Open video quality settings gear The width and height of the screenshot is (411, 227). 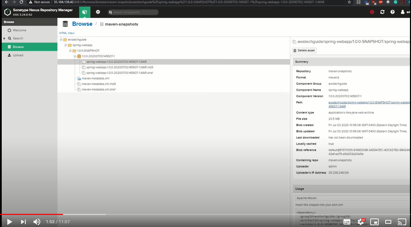(x=361, y=222)
